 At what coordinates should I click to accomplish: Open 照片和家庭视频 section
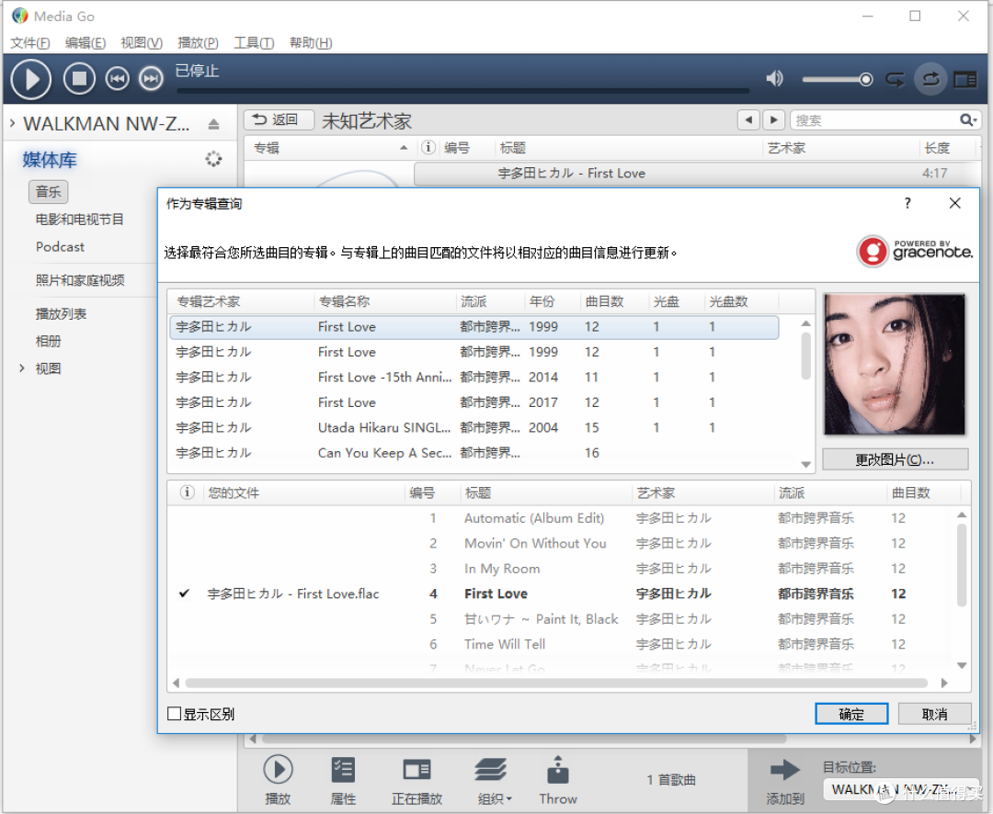tap(80, 280)
